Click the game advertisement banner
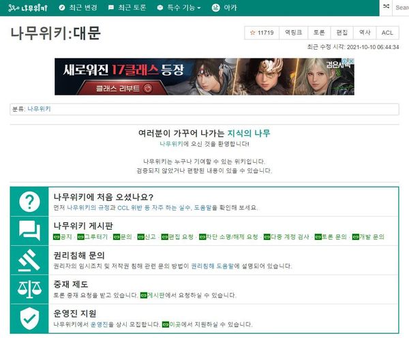Image resolution: width=409 pixels, height=338 pixels. pos(204,76)
